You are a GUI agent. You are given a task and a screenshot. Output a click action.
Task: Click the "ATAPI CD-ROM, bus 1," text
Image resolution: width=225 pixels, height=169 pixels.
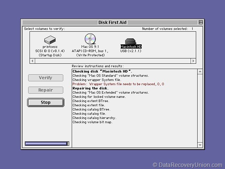tap(90, 51)
